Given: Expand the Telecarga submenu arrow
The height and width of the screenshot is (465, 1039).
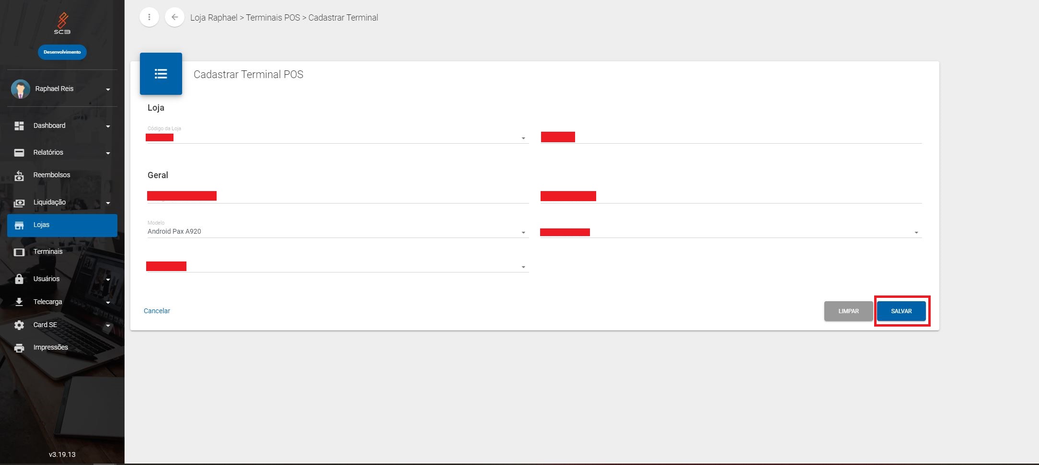Looking at the screenshot, I should (x=108, y=303).
